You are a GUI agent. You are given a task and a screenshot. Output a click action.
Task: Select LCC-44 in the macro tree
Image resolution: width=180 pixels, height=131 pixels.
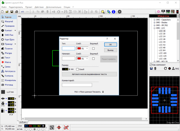[162, 42]
